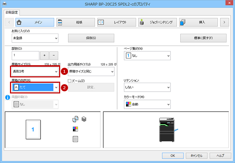Increase copies with plus button
Viewport: 235px width, 163px height.
coord(45,56)
